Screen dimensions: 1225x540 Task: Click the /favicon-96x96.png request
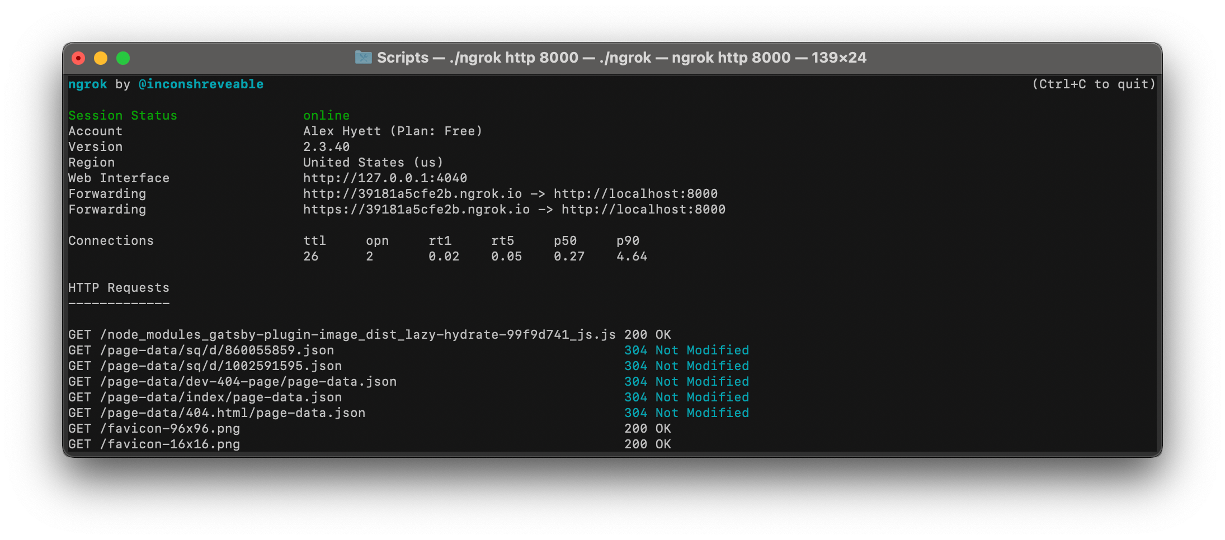point(169,429)
